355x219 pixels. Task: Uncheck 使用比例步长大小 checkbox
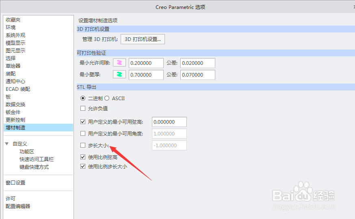(x=83, y=167)
